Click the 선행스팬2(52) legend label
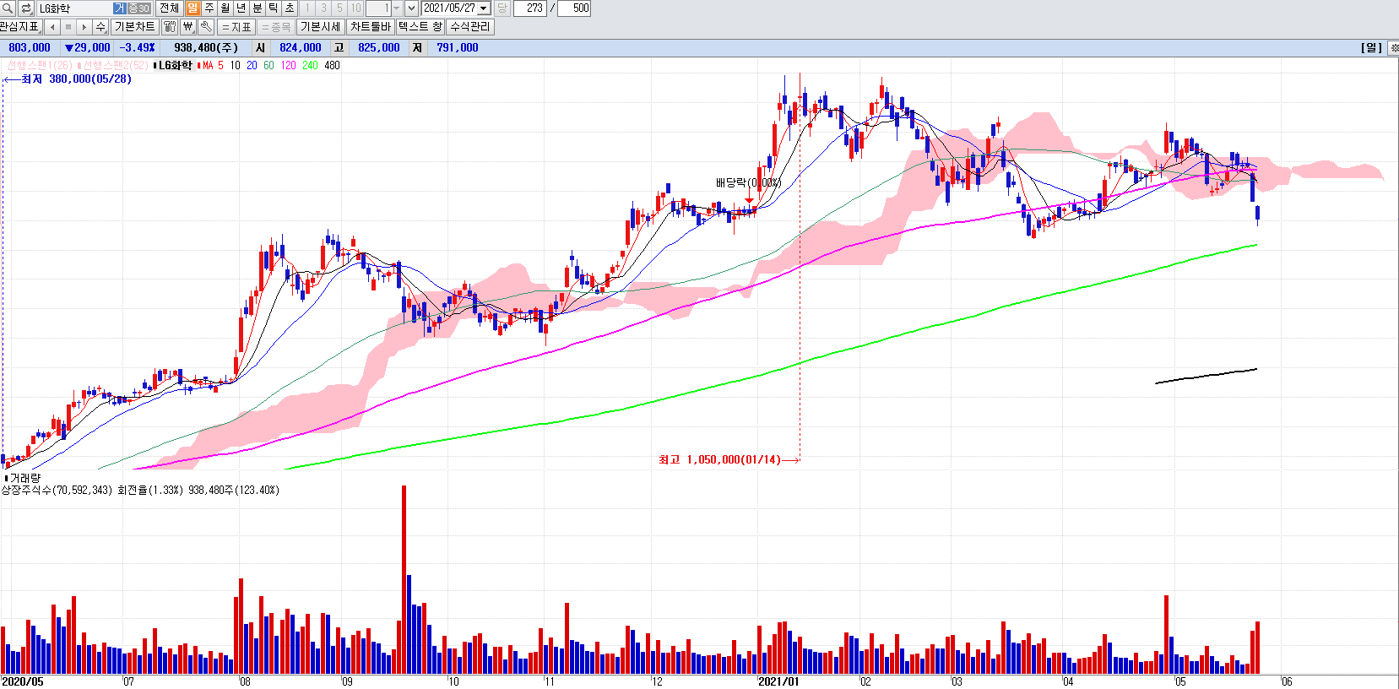This screenshot has height=689, width=1399. click(113, 65)
